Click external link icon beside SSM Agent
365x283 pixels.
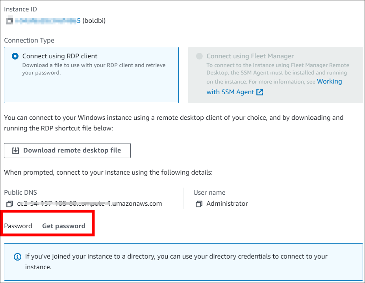[260, 92]
